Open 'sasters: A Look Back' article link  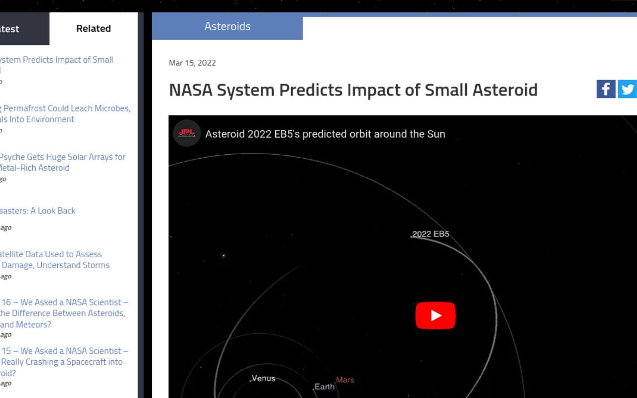tap(37, 210)
